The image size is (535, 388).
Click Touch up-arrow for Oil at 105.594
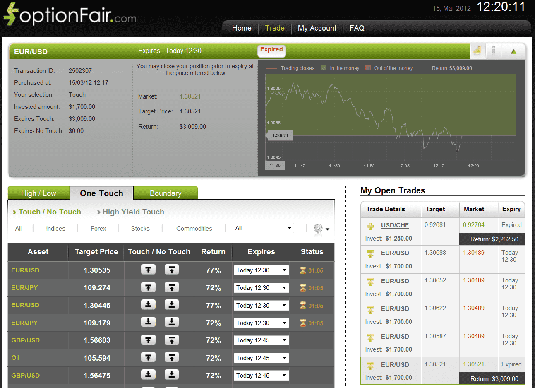point(148,358)
